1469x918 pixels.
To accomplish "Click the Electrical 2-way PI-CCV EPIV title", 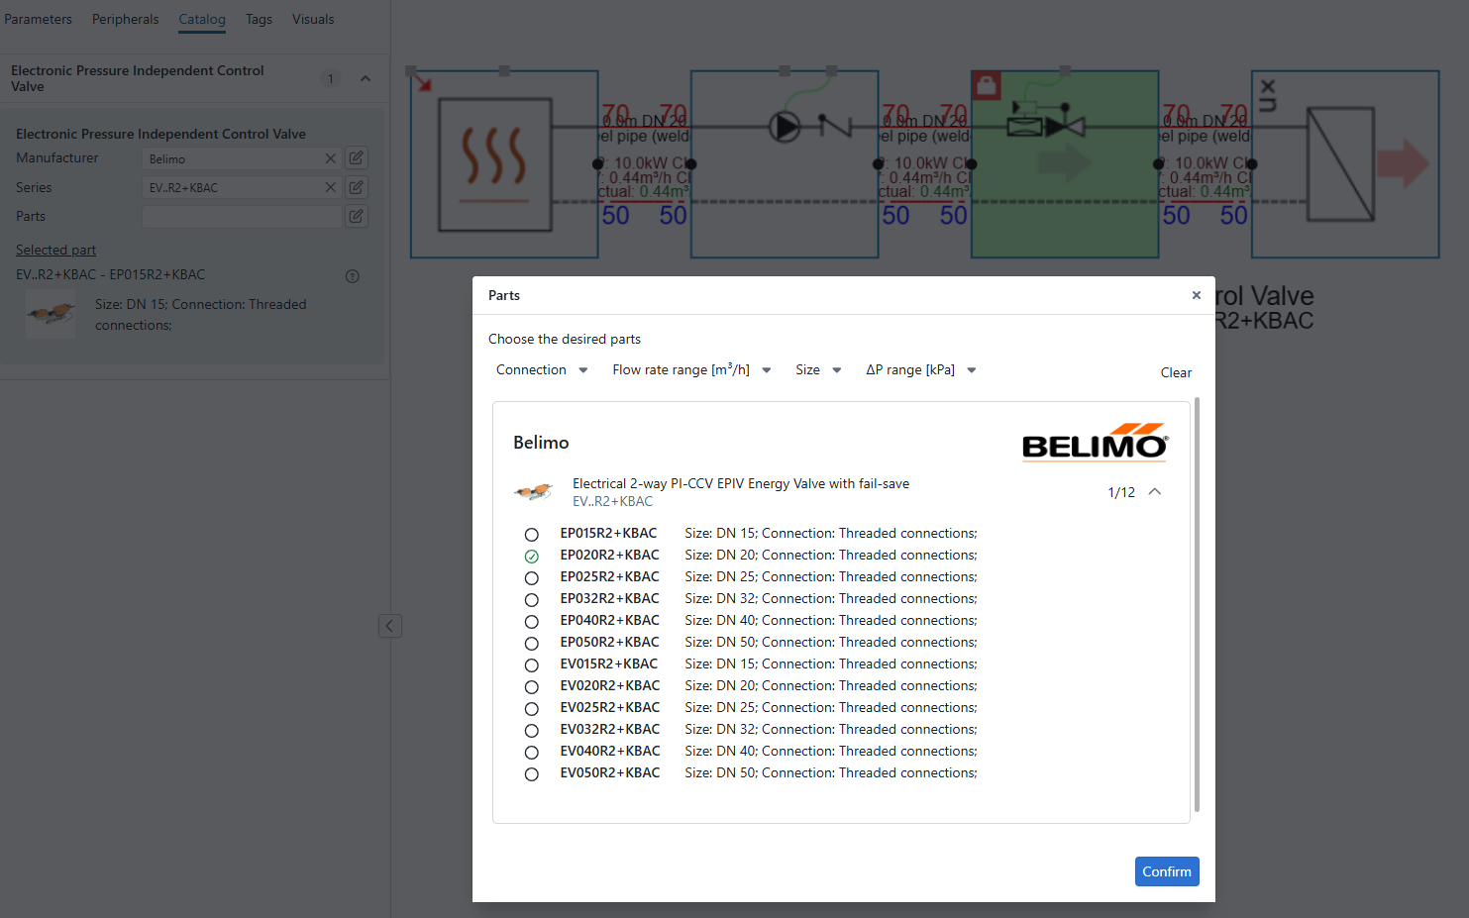I will pos(741,483).
